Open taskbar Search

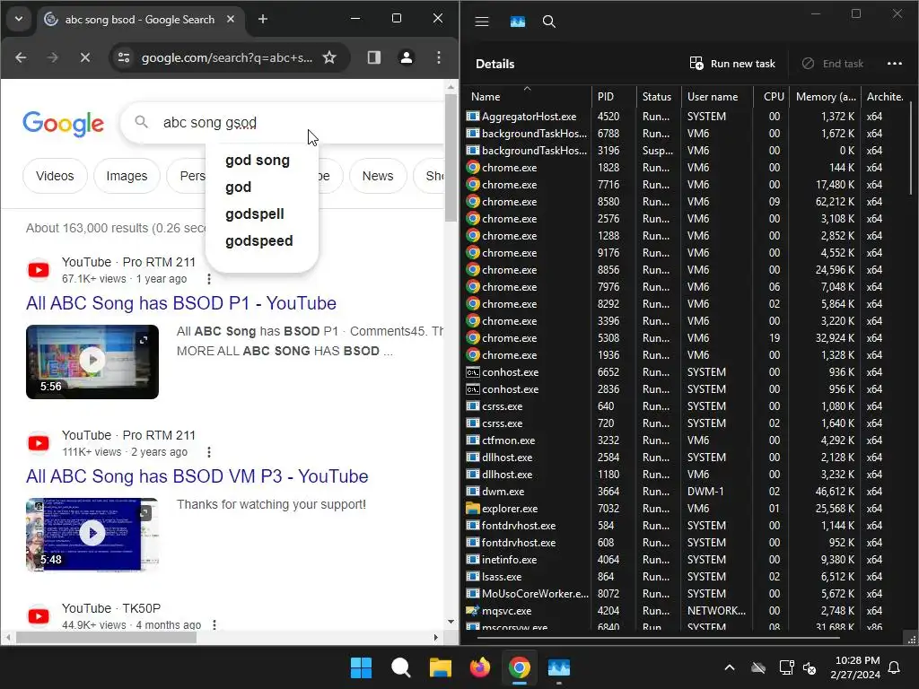401,667
